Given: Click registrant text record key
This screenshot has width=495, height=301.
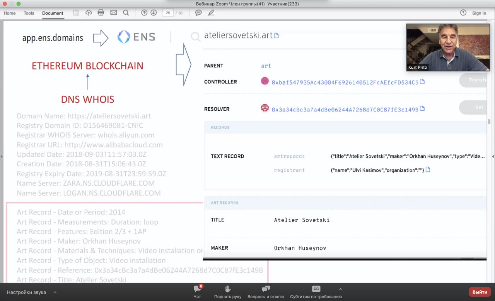Looking at the screenshot, I should (289, 170).
